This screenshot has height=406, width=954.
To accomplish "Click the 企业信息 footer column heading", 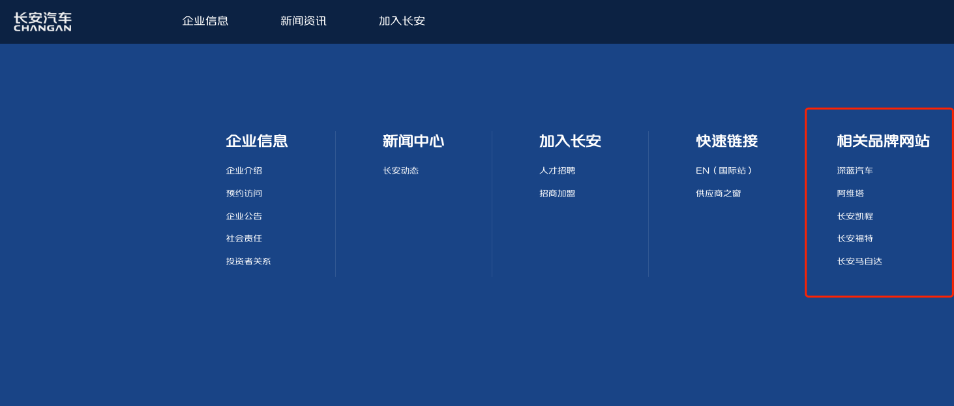I will coord(257,141).
